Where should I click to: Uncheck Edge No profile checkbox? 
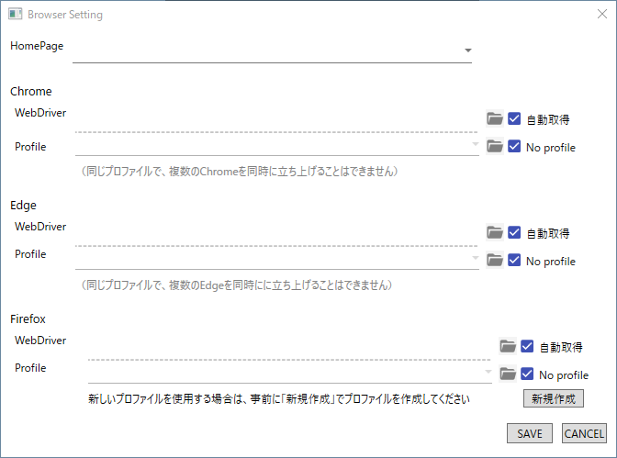click(x=514, y=260)
